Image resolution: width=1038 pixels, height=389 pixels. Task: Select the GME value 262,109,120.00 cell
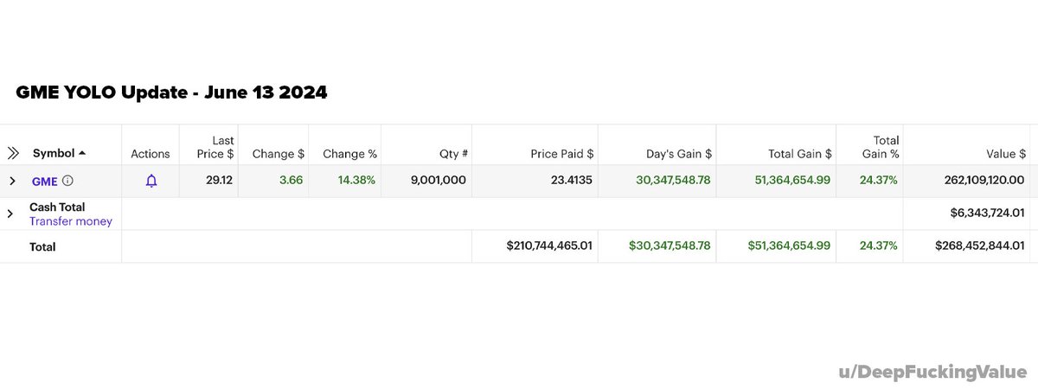click(965, 182)
